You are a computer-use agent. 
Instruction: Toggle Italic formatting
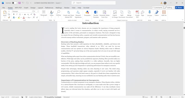[x=17, y=14]
